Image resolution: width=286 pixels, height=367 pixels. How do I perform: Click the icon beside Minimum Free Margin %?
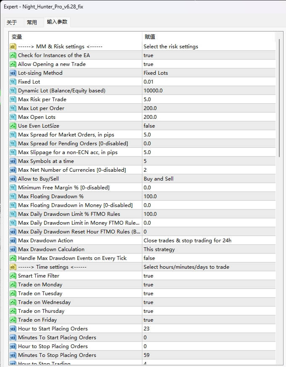13,187
